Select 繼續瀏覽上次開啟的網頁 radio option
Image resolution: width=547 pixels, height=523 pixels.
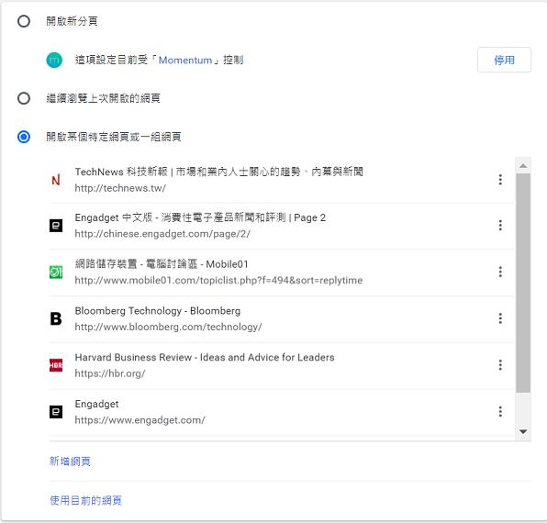24,98
